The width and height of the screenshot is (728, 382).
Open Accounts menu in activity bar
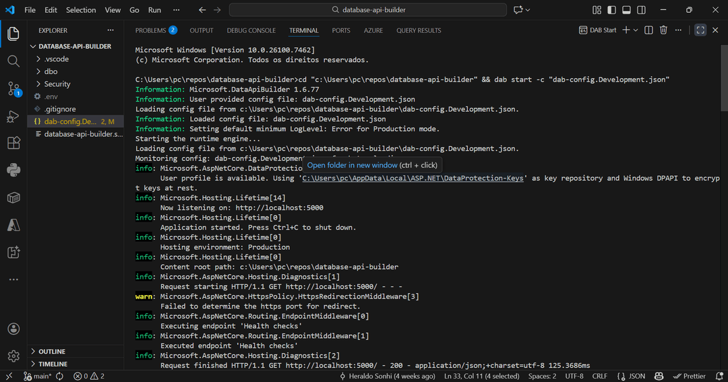point(13,329)
